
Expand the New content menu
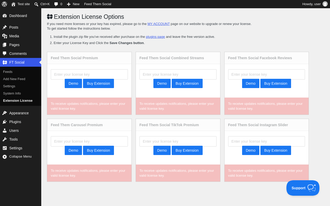73,4
